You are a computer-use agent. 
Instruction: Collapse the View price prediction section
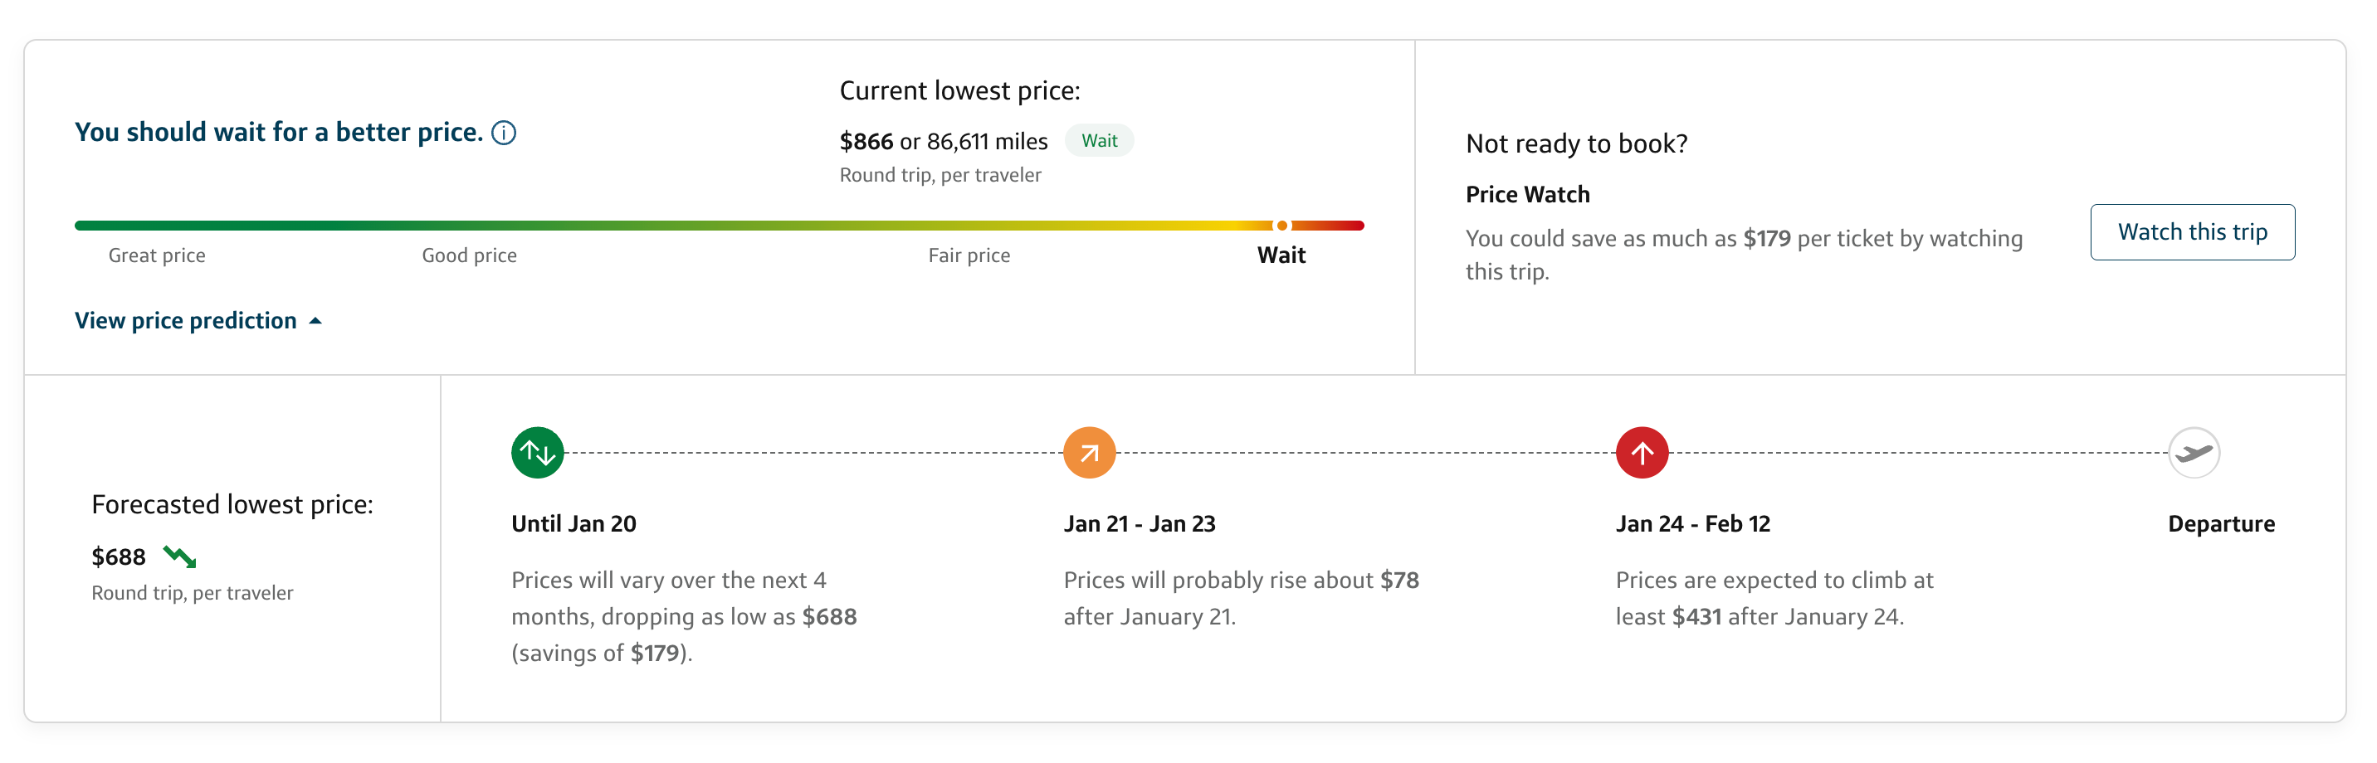185,320
